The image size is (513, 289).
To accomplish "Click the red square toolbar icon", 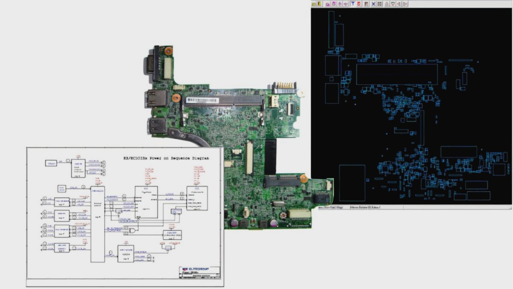I will click(x=359, y=4).
